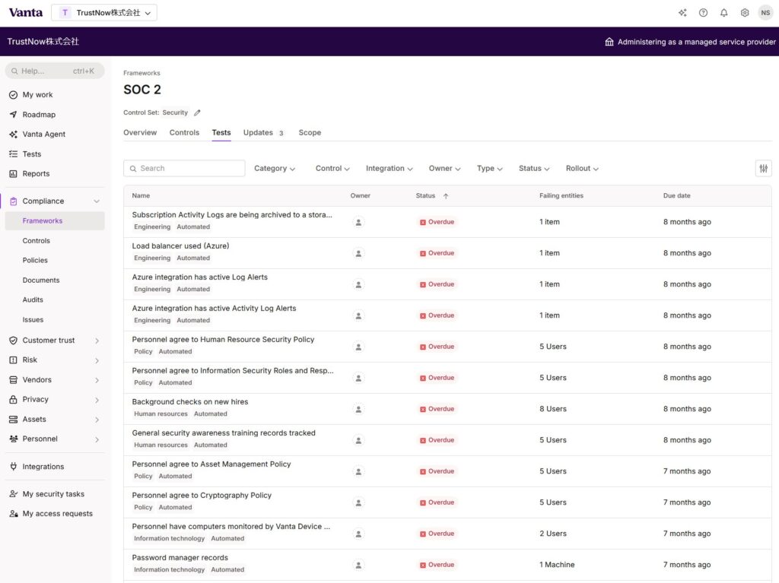
Task: Open the help question mark icon
Action: click(703, 13)
